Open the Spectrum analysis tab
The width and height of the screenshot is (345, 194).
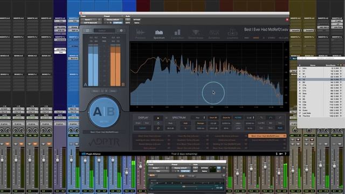tap(159, 34)
